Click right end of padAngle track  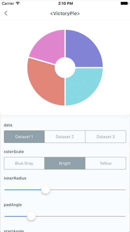[x=125, y=216]
